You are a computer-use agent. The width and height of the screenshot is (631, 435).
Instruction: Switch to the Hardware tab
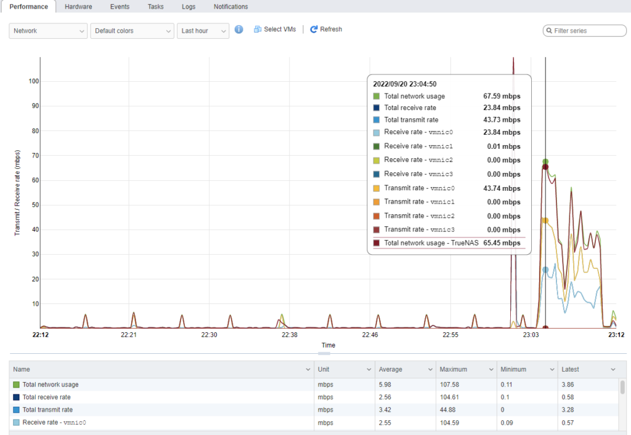(78, 6)
